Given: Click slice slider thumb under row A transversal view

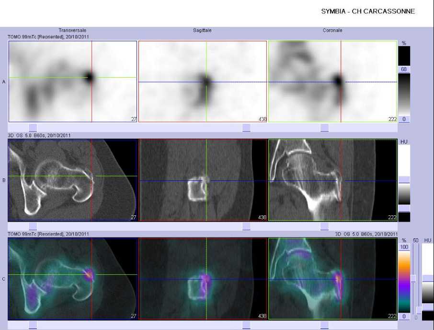Looking at the screenshot, I should (33, 128).
